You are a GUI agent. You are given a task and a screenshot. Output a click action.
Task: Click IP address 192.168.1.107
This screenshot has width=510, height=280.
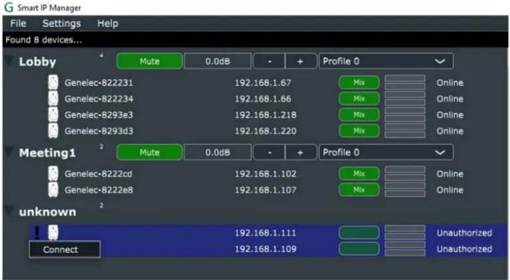pyautogui.click(x=266, y=190)
